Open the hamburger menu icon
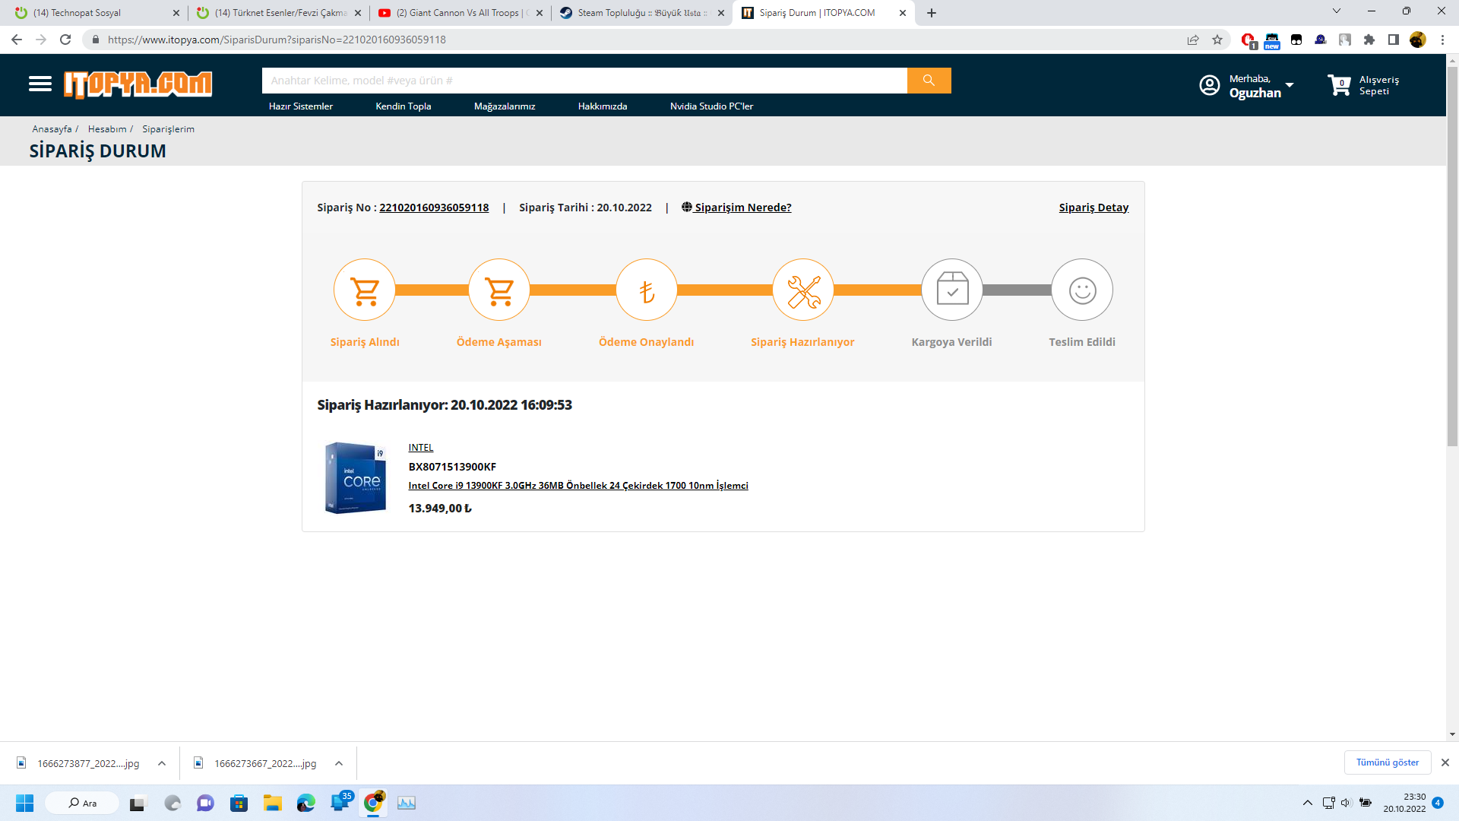The width and height of the screenshot is (1459, 821). pos(40,84)
